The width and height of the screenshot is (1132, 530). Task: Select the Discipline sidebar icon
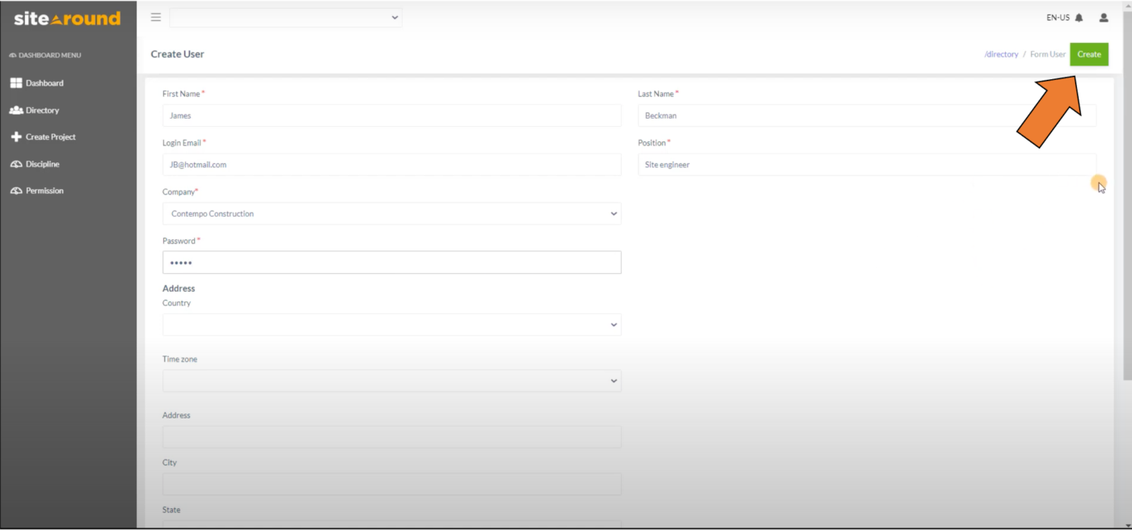pyautogui.click(x=16, y=163)
